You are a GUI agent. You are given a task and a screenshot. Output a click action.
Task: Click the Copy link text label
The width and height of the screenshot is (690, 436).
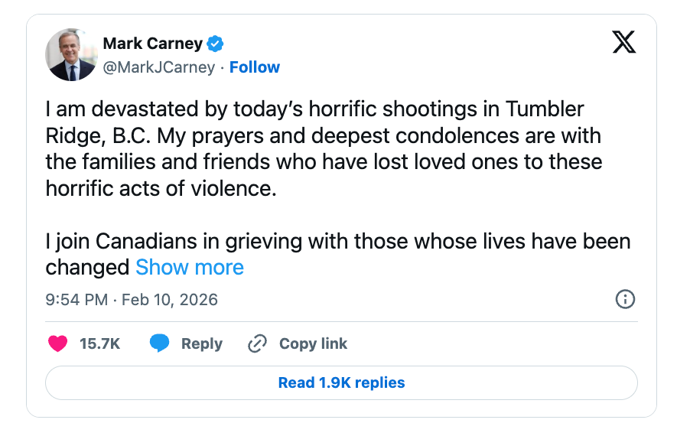pos(313,343)
